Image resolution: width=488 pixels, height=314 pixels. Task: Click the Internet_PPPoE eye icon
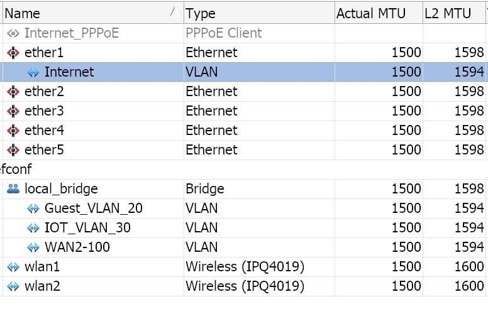pos(13,33)
